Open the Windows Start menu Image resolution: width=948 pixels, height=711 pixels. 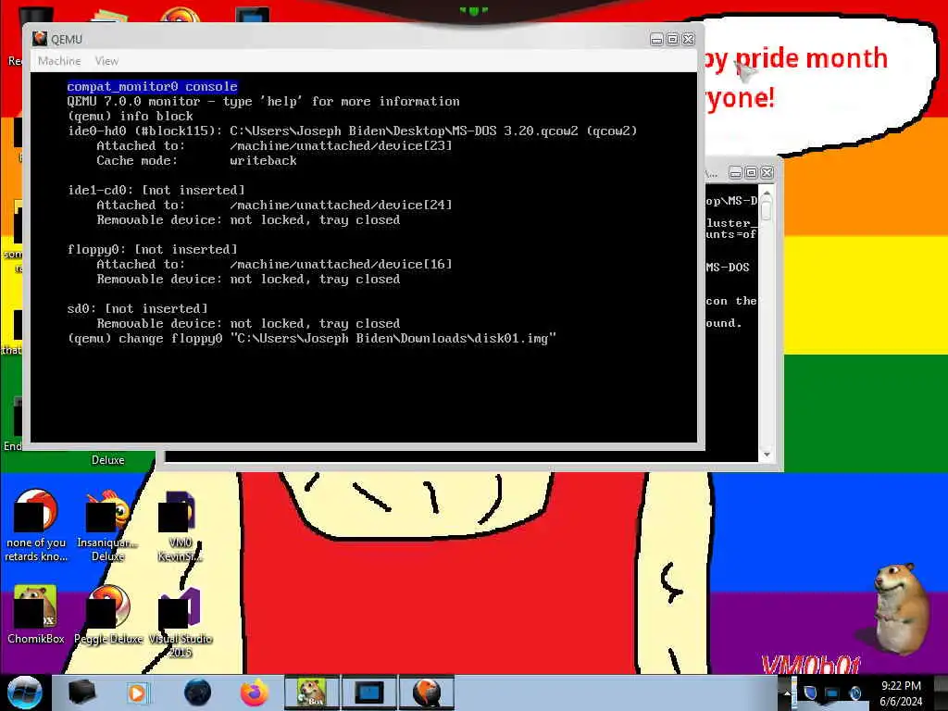pyautogui.click(x=24, y=692)
